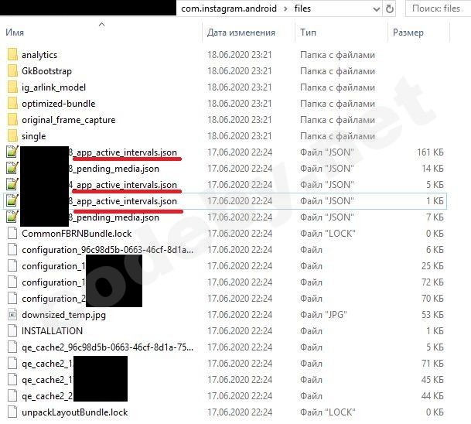
Task: Select the 45 КБ qe_cache2 file
Action: tap(47, 380)
